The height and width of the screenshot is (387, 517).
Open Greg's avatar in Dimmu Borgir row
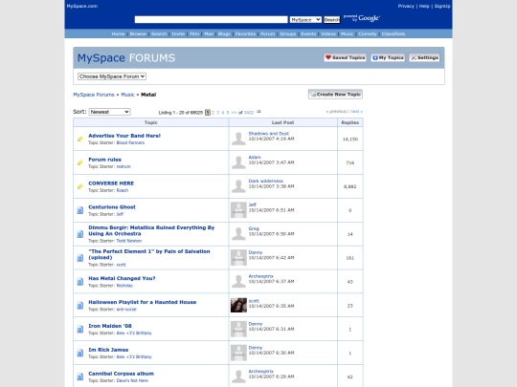[238, 234]
